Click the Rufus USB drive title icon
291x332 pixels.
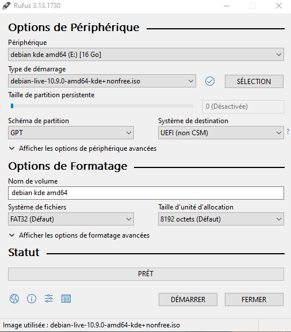6,6
